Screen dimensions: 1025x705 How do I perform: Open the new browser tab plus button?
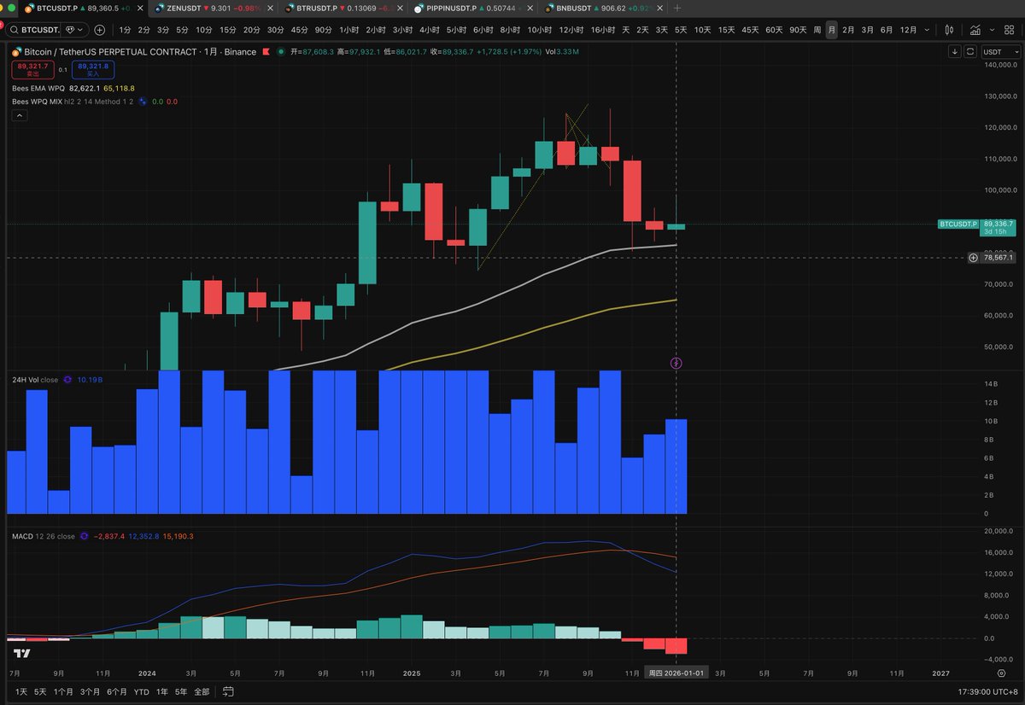pyautogui.click(x=677, y=8)
